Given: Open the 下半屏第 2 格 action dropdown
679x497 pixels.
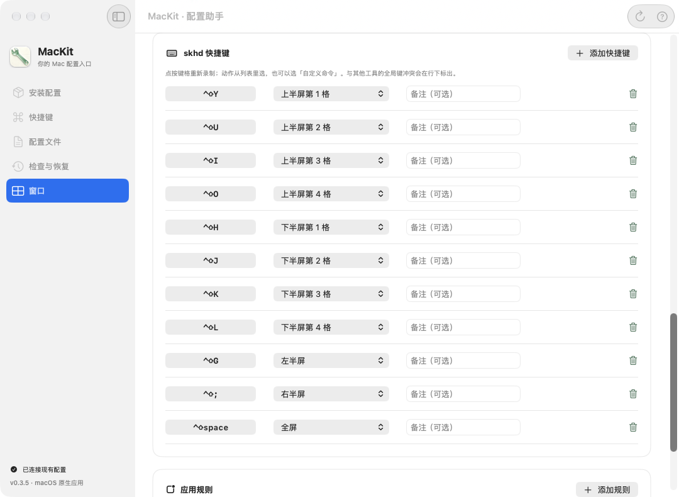Looking at the screenshot, I should pos(331,261).
